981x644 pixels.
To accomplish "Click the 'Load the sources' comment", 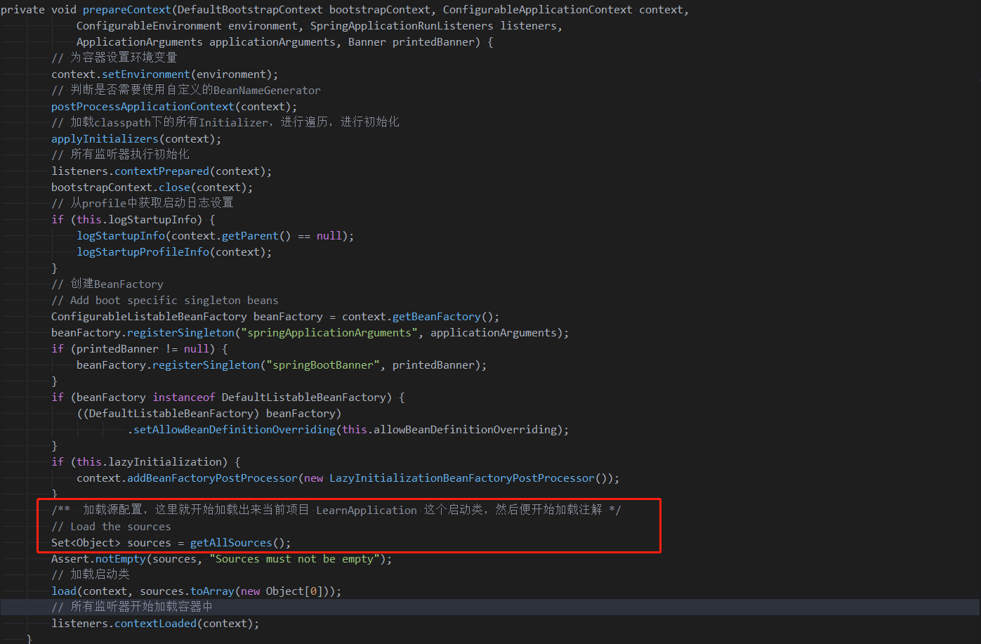I will tap(111, 527).
